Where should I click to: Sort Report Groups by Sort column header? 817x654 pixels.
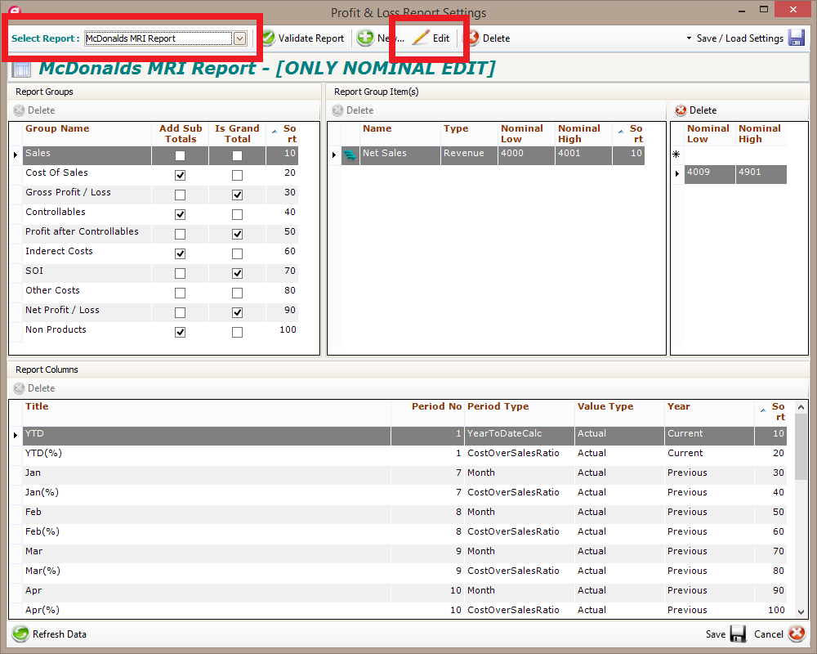tap(284, 133)
